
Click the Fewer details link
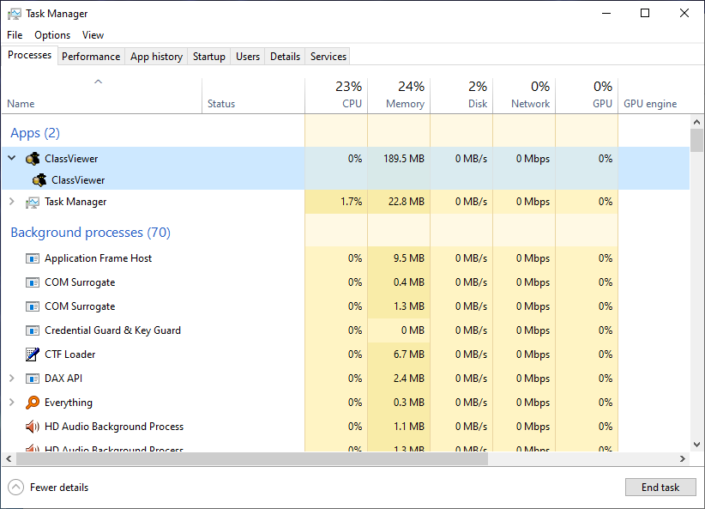(59, 488)
